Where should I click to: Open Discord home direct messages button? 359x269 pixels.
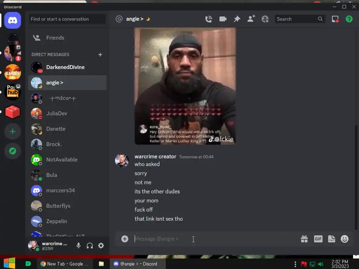[x=13, y=20]
